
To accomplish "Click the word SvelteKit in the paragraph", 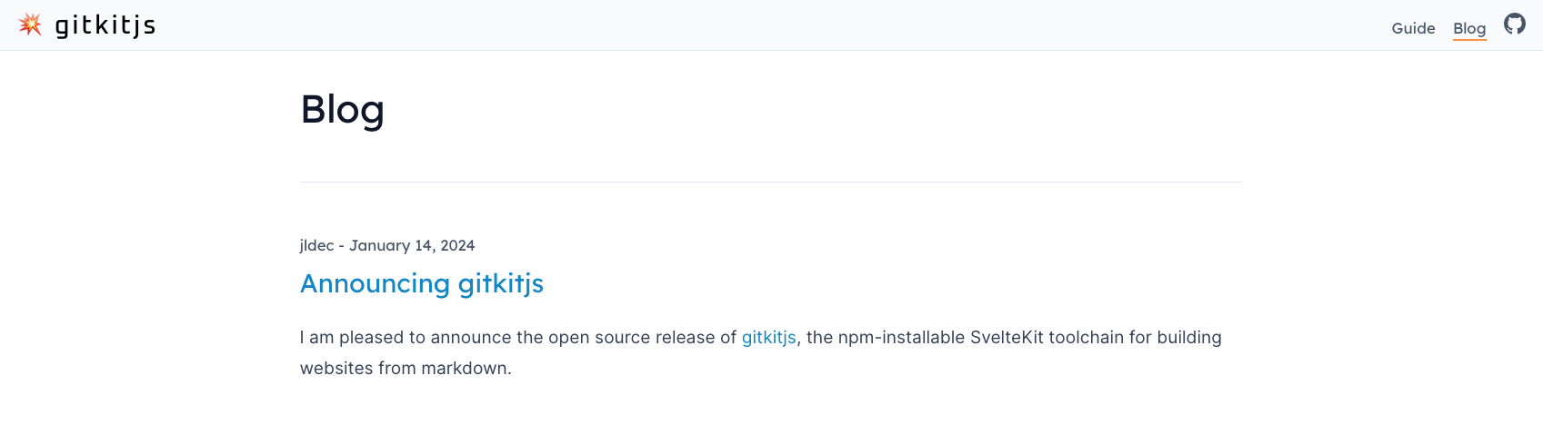I will click(x=1007, y=338).
